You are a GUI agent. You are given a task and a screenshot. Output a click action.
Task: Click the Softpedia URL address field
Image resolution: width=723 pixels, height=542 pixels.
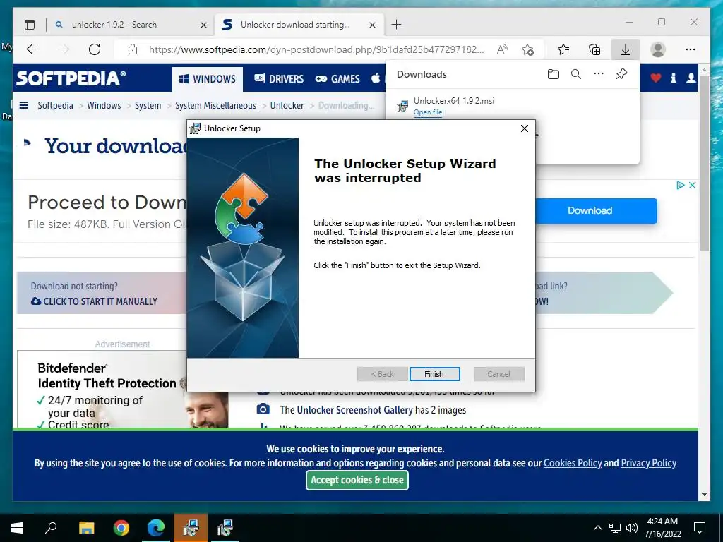click(x=316, y=49)
